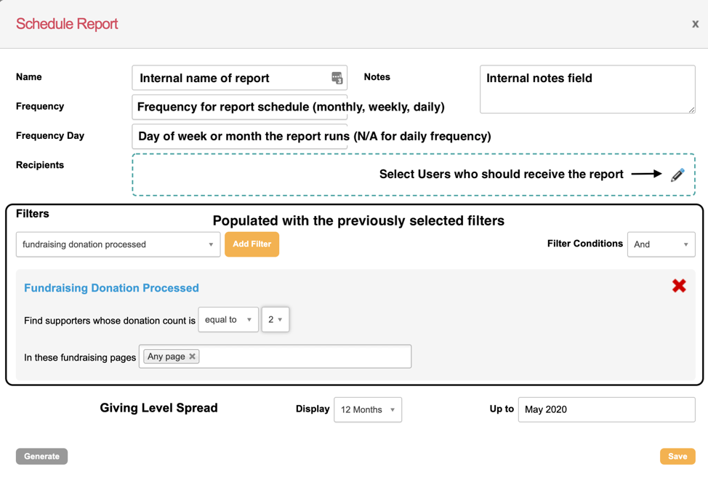Image resolution: width=708 pixels, height=477 pixels.
Task: Click into the Notes text area
Action: click(x=587, y=95)
